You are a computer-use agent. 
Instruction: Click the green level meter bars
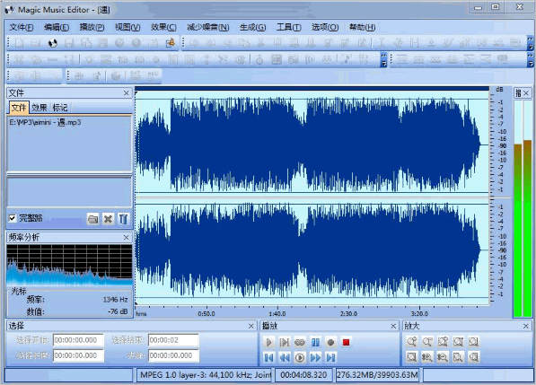click(x=523, y=208)
